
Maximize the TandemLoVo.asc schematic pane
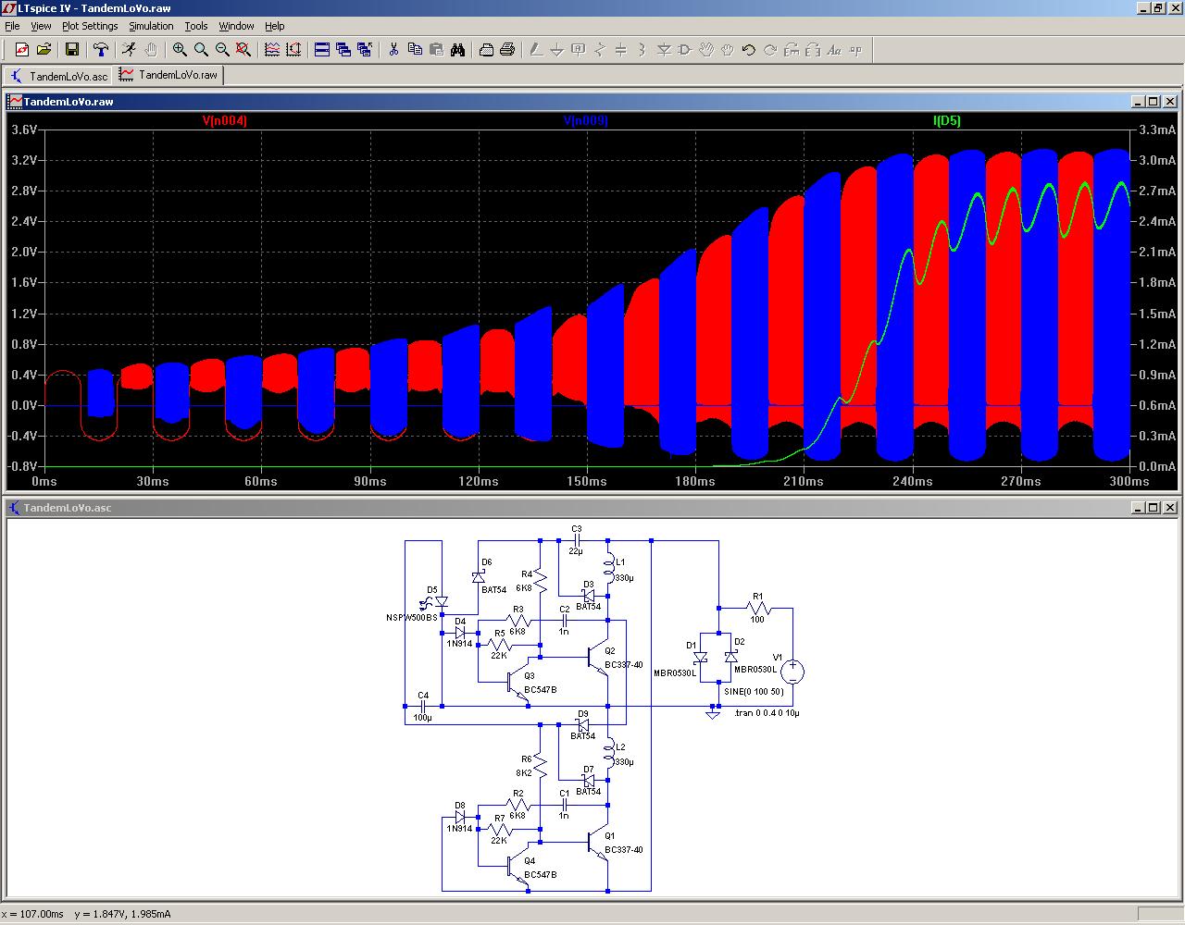[x=1153, y=508]
